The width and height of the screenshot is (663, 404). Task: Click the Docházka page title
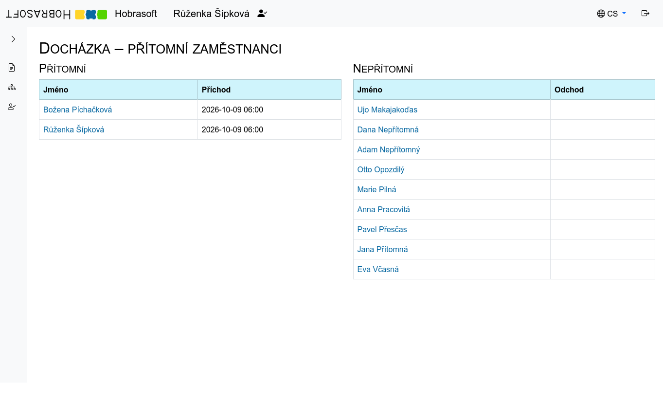(x=160, y=49)
